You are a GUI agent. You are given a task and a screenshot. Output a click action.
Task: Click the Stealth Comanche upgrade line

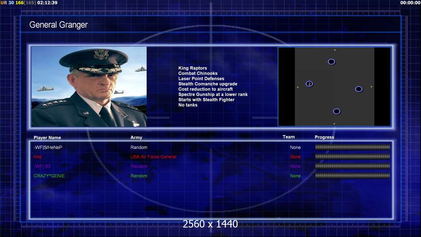click(208, 84)
